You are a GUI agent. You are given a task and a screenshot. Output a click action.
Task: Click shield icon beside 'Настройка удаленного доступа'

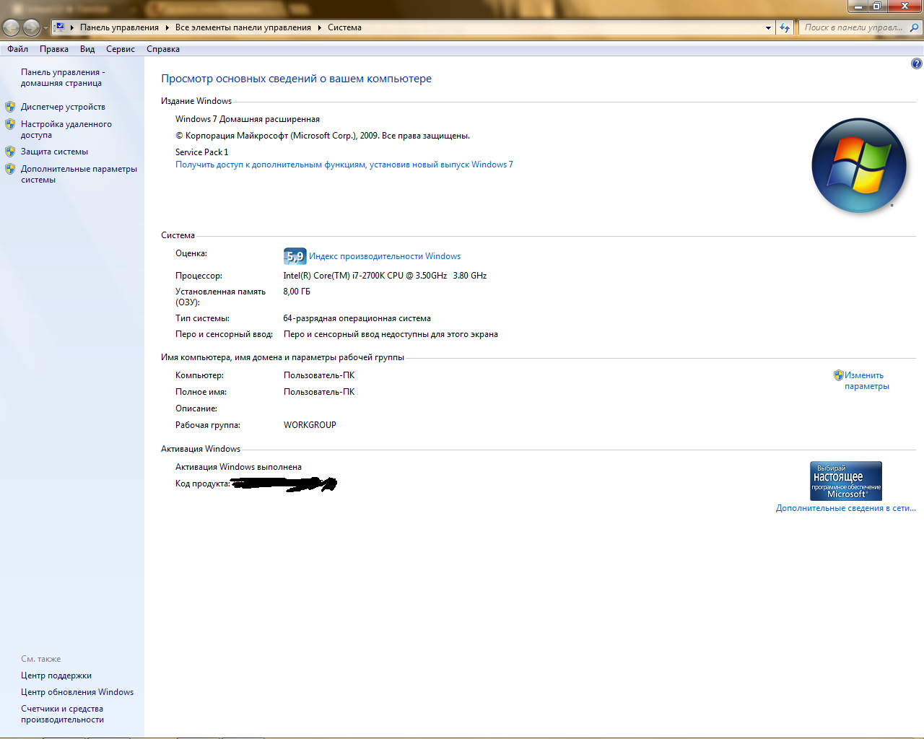point(10,124)
